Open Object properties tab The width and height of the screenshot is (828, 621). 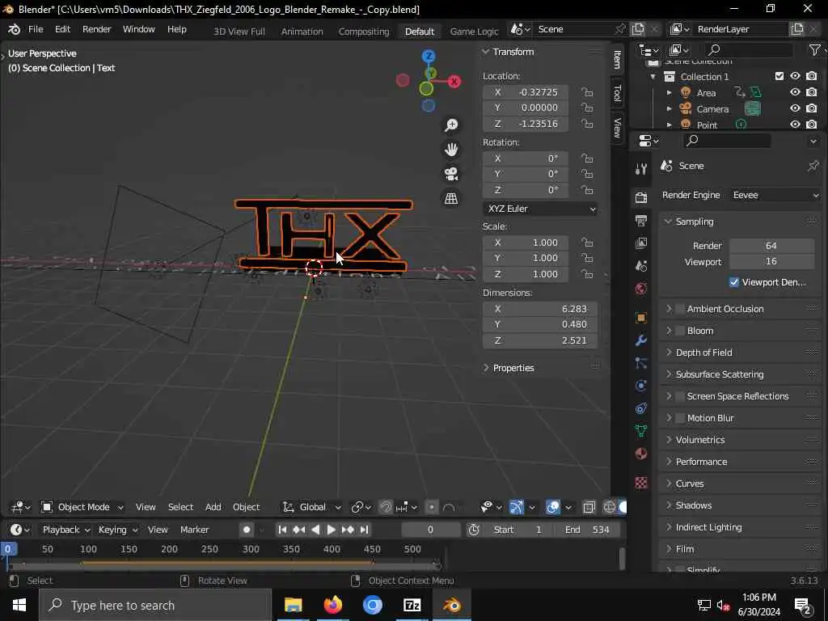(x=641, y=318)
